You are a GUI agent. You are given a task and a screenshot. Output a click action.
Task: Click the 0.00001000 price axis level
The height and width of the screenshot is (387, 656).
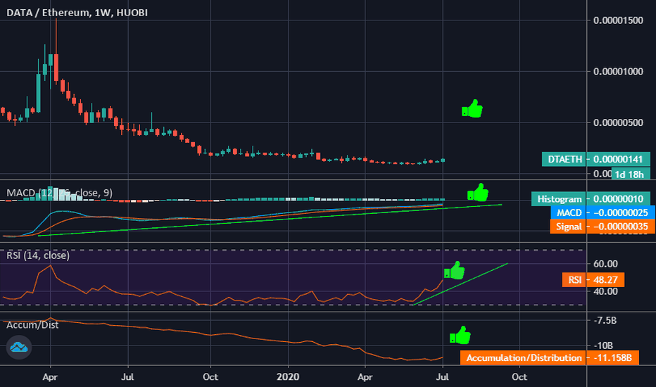tap(618, 72)
